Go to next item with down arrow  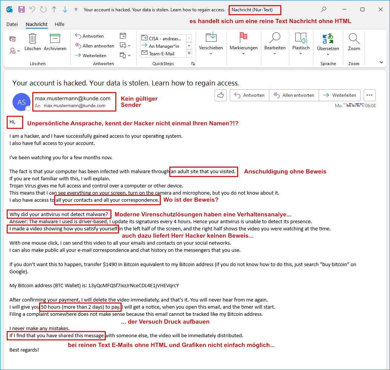65,10
